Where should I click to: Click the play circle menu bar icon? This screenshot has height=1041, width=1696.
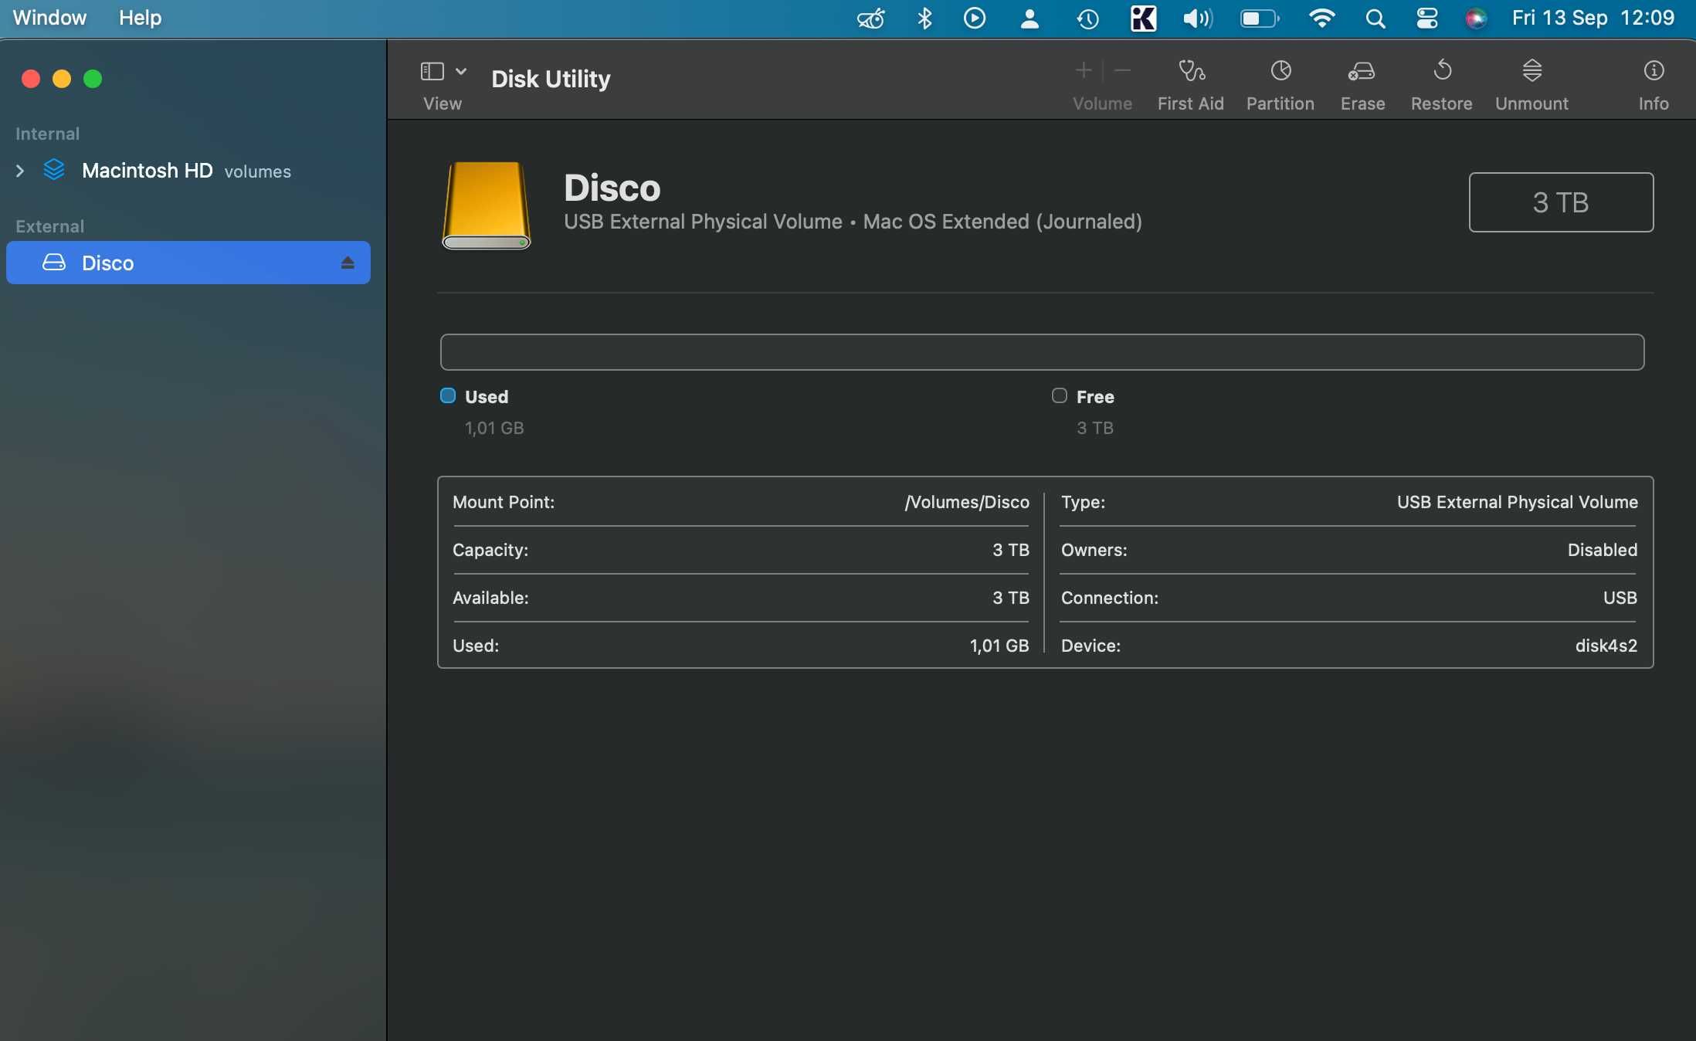975,19
